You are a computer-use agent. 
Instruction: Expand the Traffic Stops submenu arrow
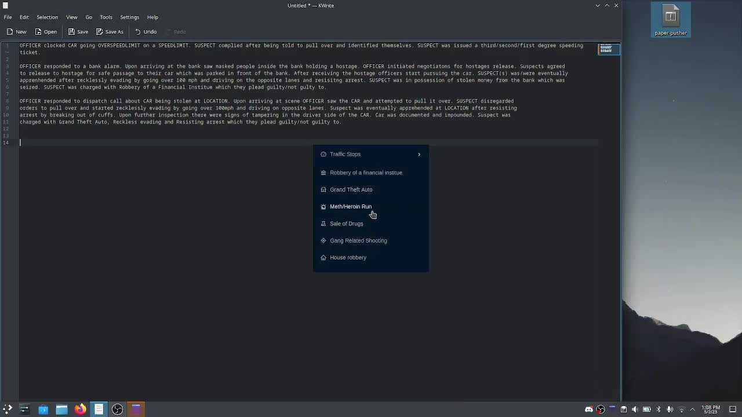[419, 155]
